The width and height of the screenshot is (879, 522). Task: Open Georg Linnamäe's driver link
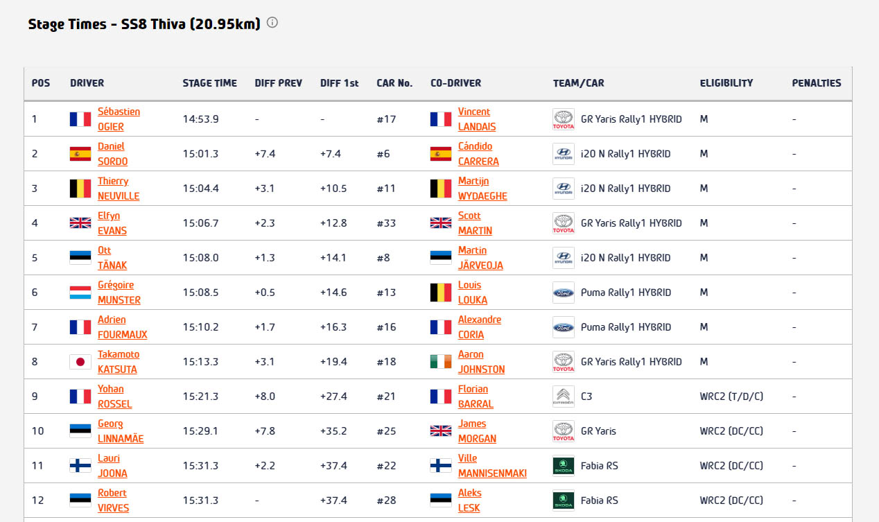pos(120,431)
